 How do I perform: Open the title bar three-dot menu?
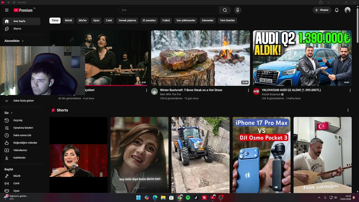328,2
